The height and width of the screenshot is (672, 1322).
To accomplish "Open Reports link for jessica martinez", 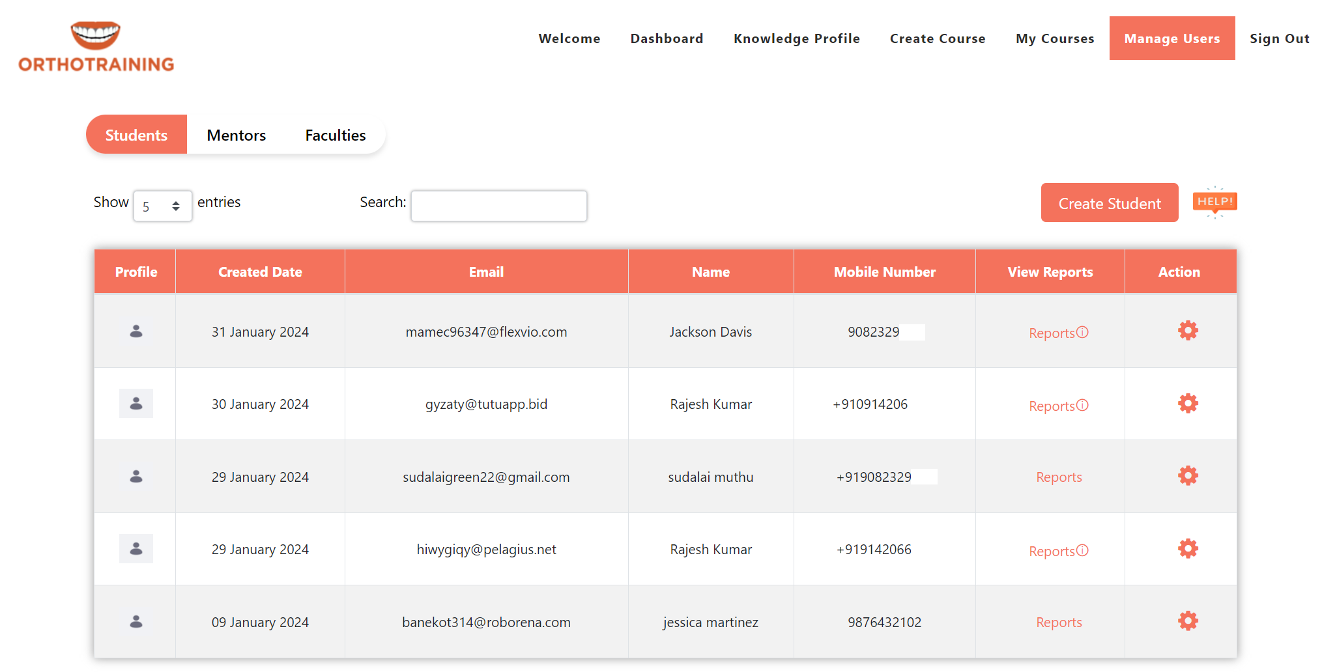I will [x=1058, y=623].
